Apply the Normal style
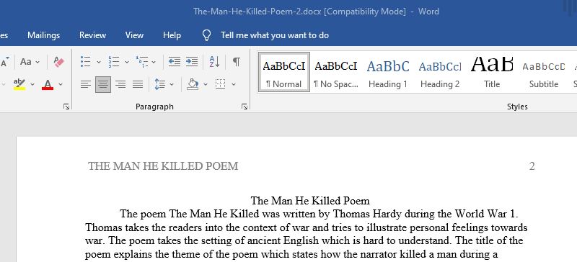This screenshot has width=577, height=262. pos(283,72)
